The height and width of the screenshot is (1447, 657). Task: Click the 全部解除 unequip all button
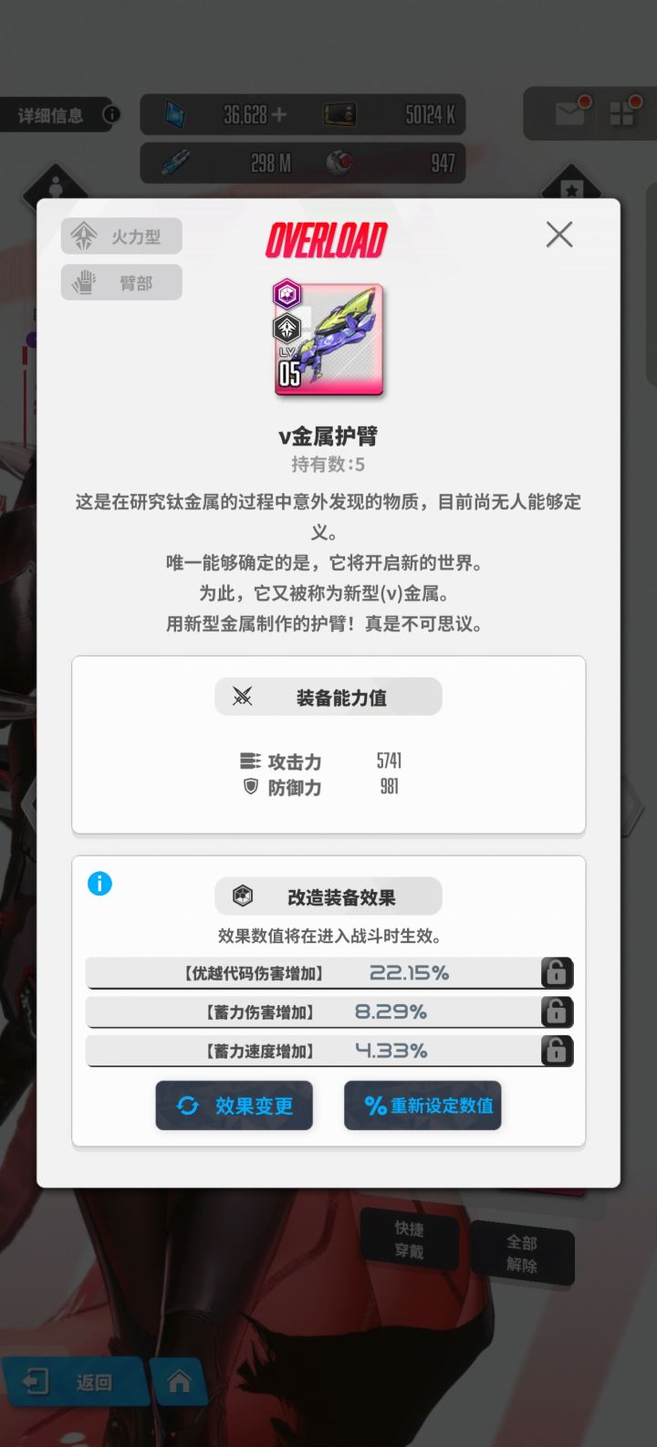click(x=522, y=1253)
